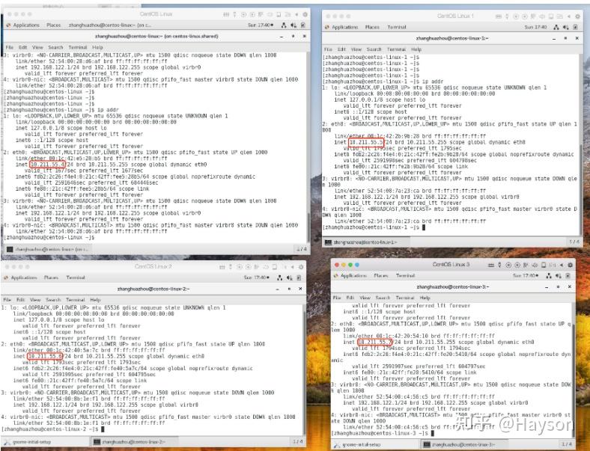Viewport: 590px width, 451px height.
Task: Click microphone/USB icon in CentOS Linux 3 titlebar
Action: (499, 265)
